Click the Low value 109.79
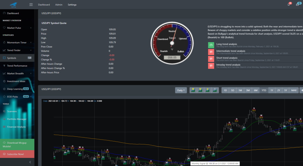The image size is (303, 166). (x=112, y=42)
